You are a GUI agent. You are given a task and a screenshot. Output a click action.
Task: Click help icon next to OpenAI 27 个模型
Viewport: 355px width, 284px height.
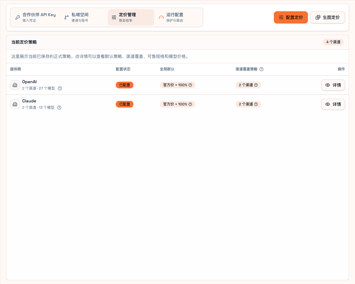coord(60,88)
